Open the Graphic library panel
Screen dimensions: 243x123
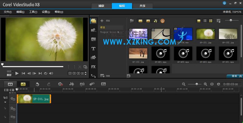tap(93, 57)
